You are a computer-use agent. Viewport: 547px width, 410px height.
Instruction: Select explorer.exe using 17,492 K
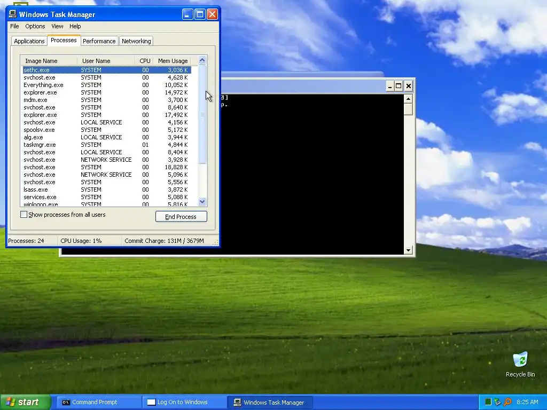[107, 115]
